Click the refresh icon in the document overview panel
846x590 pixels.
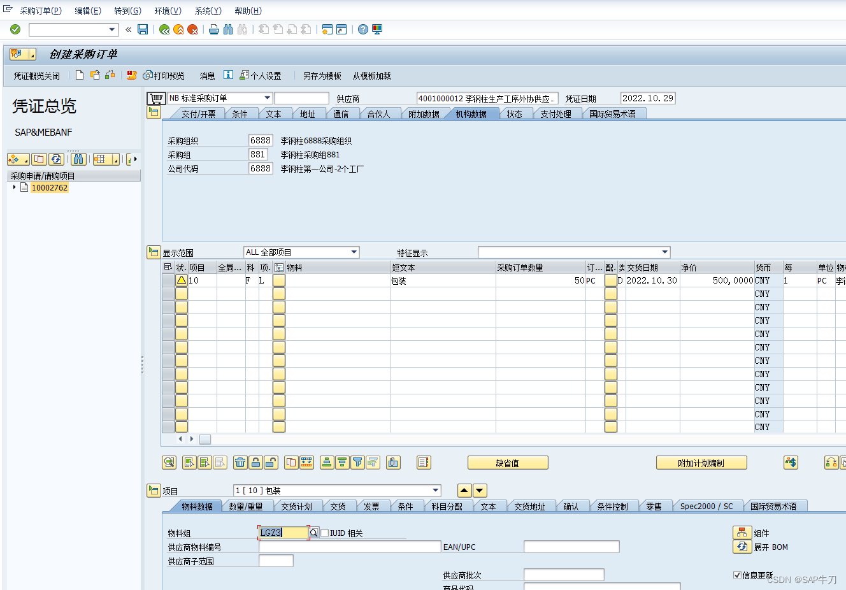tap(57, 159)
